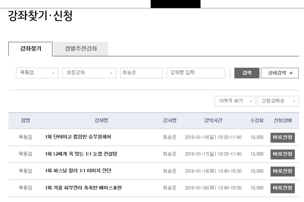Open the 신청상태순 sort dropdown
The width and height of the screenshot is (304, 202).
(x=278, y=101)
